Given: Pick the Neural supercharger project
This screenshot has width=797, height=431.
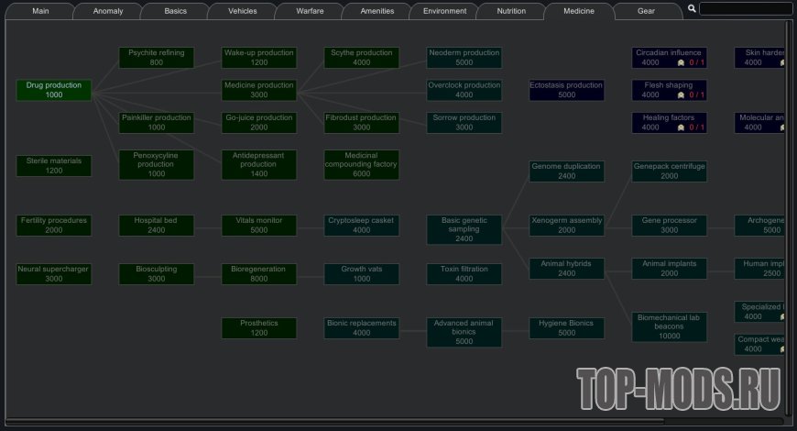Looking at the screenshot, I should [x=54, y=273].
